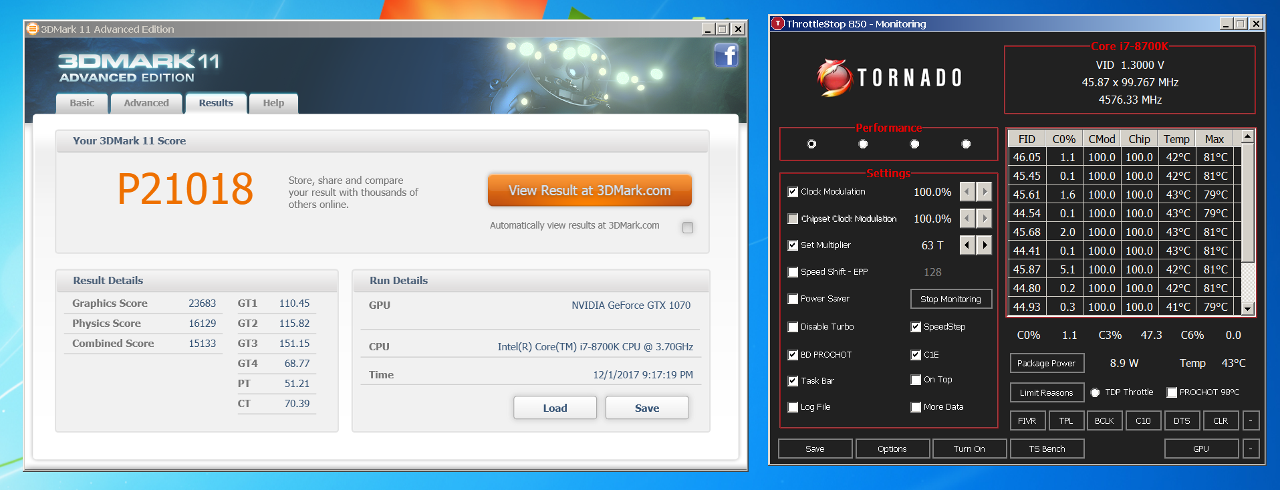This screenshot has height=490, width=1280.
Task: Click minus button next to CLR
Action: (x=1251, y=420)
